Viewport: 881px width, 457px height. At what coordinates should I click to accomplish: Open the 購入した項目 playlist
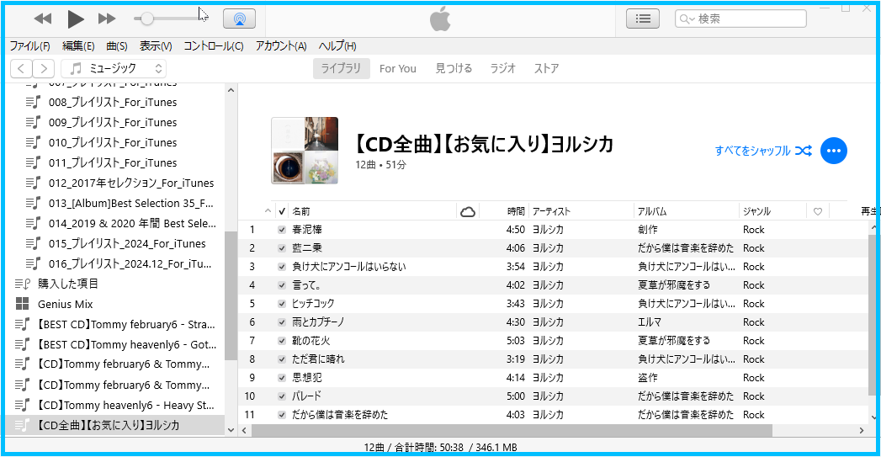click(67, 284)
